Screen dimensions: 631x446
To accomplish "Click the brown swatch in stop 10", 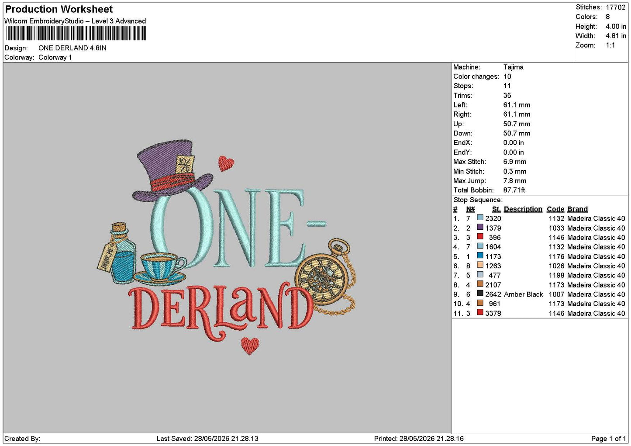I will pyautogui.click(x=480, y=303).
